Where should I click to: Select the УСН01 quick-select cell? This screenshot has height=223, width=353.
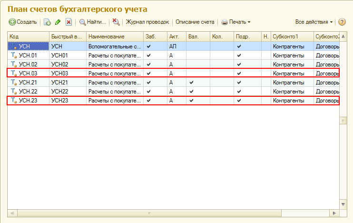(68, 56)
